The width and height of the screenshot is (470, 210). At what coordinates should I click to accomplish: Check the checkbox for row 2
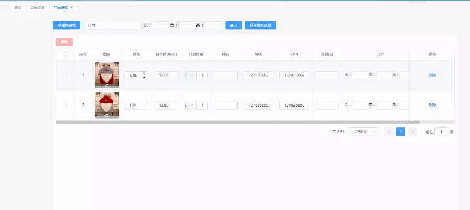65,105
